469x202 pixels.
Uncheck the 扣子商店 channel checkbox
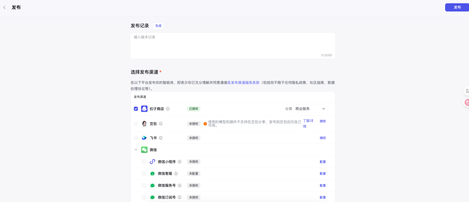click(x=136, y=109)
